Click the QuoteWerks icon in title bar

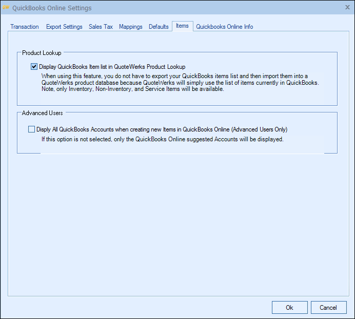(x=6, y=8)
